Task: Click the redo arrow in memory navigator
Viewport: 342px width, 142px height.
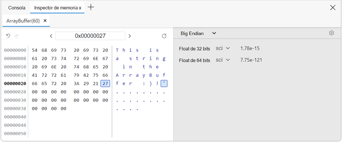Action: 17,36
